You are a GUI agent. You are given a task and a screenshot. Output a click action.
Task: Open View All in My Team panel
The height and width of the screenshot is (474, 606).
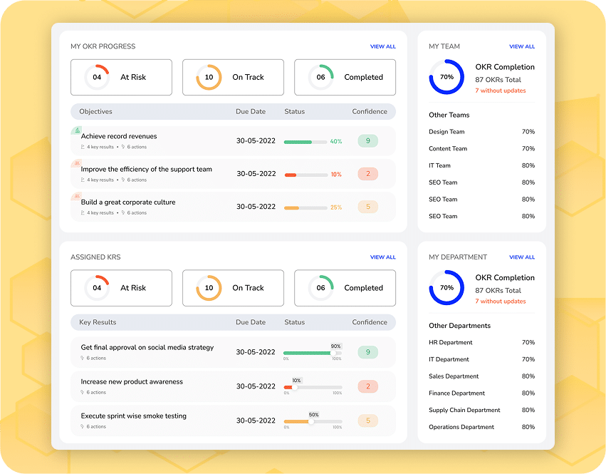[521, 47]
